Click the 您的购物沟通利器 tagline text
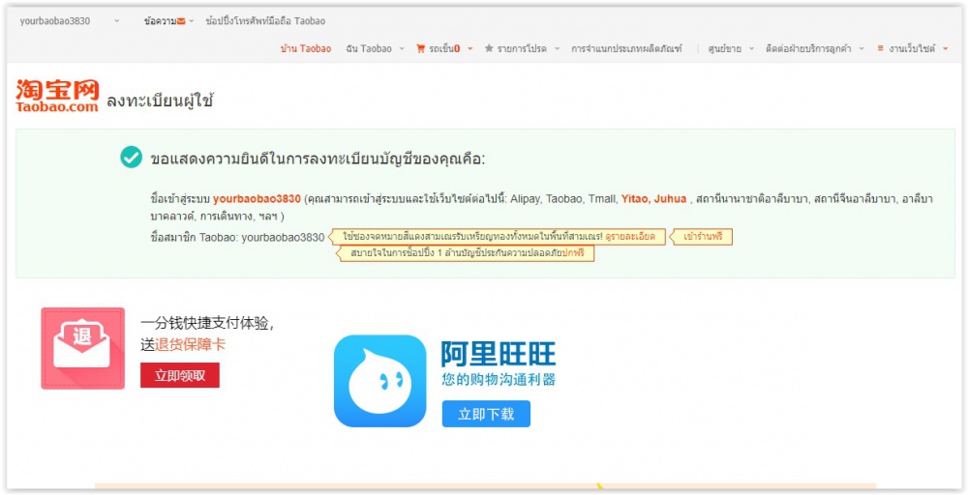Image resolution: width=968 pixels, height=495 pixels. tap(499, 378)
